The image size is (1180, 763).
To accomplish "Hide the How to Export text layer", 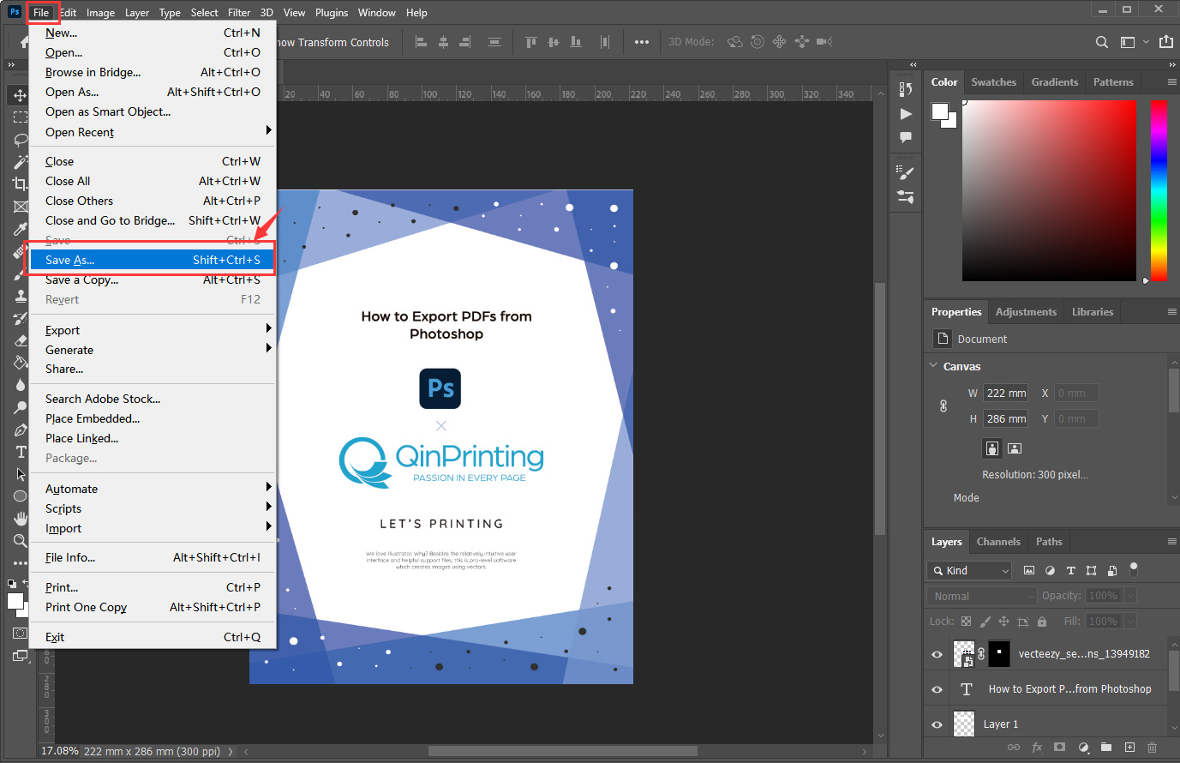I will click(x=937, y=689).
